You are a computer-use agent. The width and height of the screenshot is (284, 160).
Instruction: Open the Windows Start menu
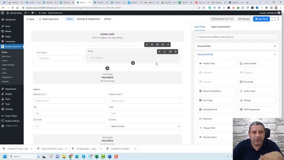[5, 156]
